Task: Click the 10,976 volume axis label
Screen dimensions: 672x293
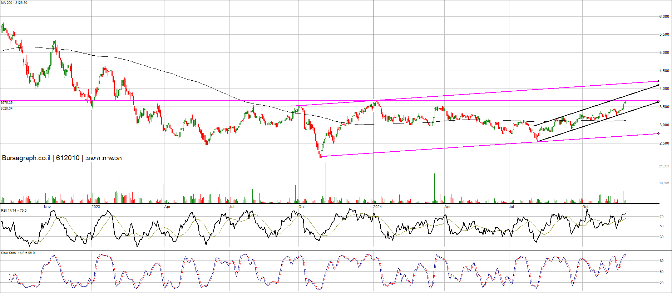Action: tap(664, 183)
